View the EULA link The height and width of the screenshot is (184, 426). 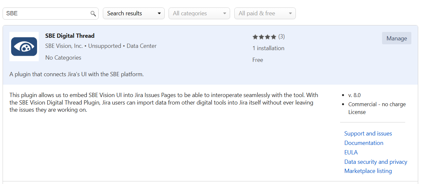point(351,152)
